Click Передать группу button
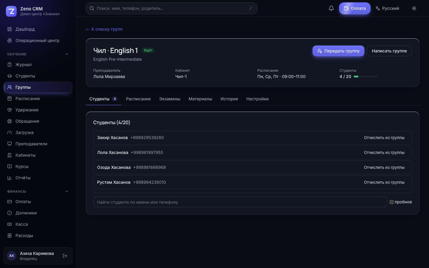 (x=338, y=51)
